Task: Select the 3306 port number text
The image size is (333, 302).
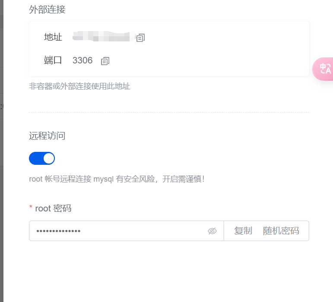Action: (82, 60)
